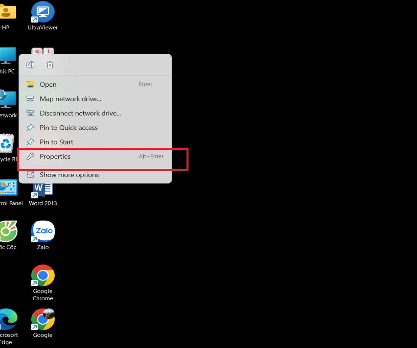Open the UltraViewer desktop shortcut
The height and width of the screenshot is (348, 417).
point(43,13)
